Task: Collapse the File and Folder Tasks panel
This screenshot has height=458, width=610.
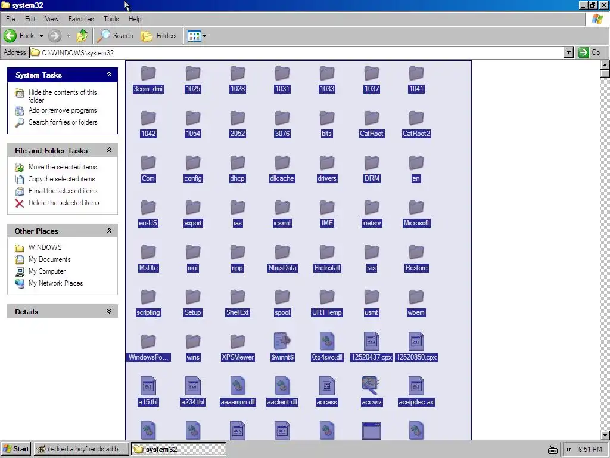Action: pos(110,150)
